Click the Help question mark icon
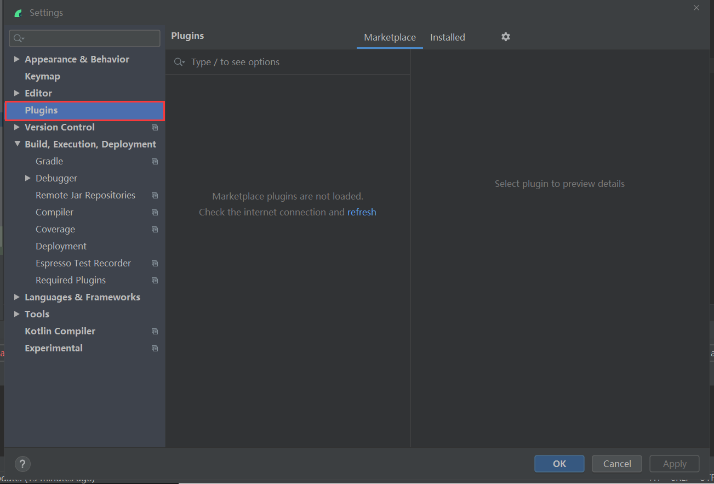This screenshot has width=714, height=484. 22,464
